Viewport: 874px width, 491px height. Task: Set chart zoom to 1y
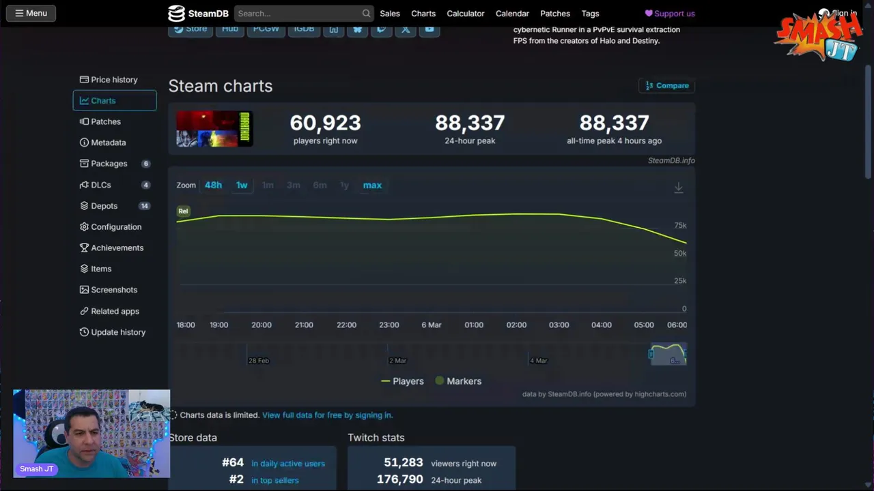point(345,185)
